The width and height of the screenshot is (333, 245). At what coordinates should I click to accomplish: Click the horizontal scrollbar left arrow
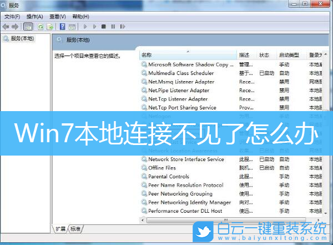[143, 220]
